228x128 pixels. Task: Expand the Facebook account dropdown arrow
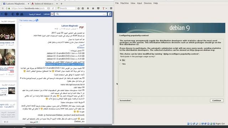(x=2, y=14)
